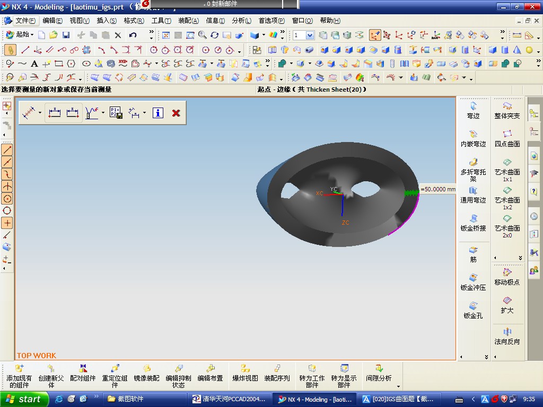Click the 钣金桥接 sheet metal bridge tool

(x=473, y=223)
